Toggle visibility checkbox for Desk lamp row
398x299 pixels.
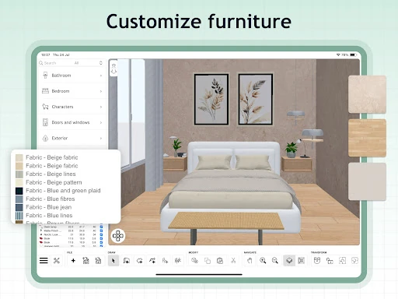pyautogui.click(x=101, y=227)
